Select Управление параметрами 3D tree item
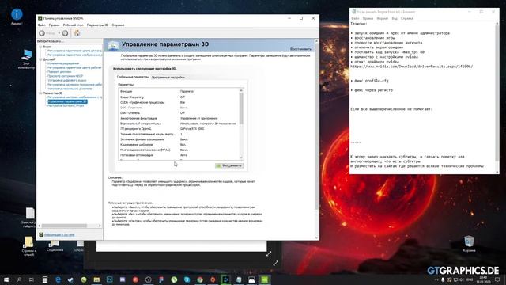 (x=67, y=101)
